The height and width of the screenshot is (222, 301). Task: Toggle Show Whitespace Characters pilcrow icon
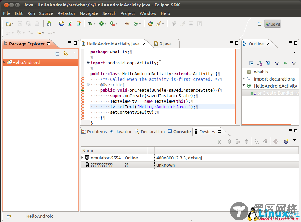200,24
